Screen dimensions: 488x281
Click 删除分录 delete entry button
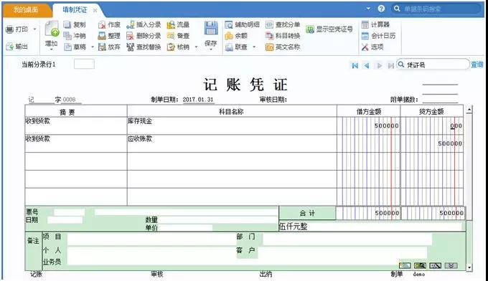pos(144,36)
